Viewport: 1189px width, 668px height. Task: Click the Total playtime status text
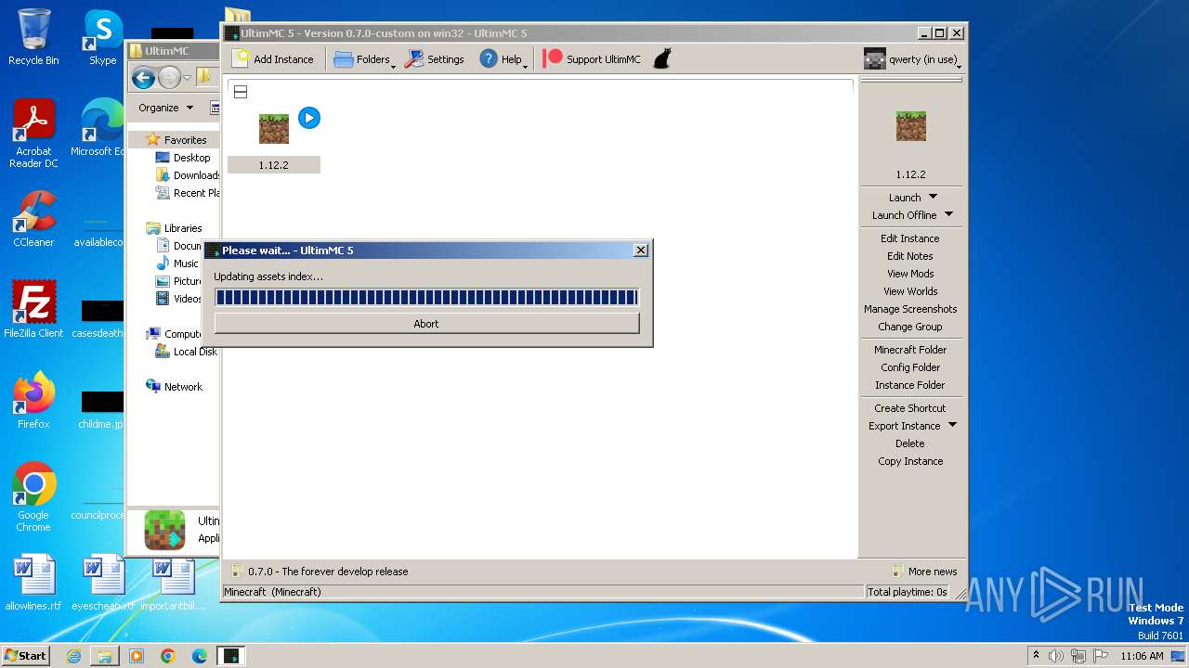(x=908, y=592)
